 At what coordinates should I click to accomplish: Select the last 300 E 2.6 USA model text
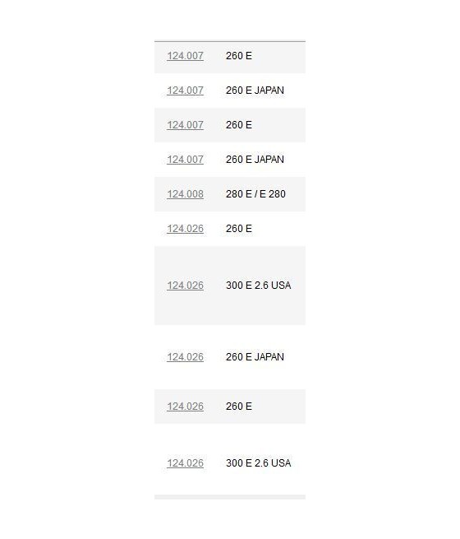point(258,463)
